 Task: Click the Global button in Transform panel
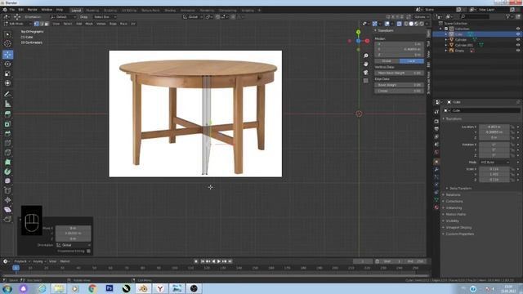point(387,61)
